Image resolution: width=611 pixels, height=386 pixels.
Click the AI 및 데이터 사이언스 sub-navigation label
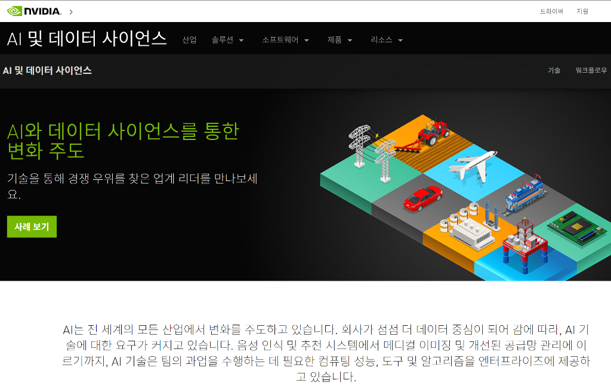[x=47, y=70]
